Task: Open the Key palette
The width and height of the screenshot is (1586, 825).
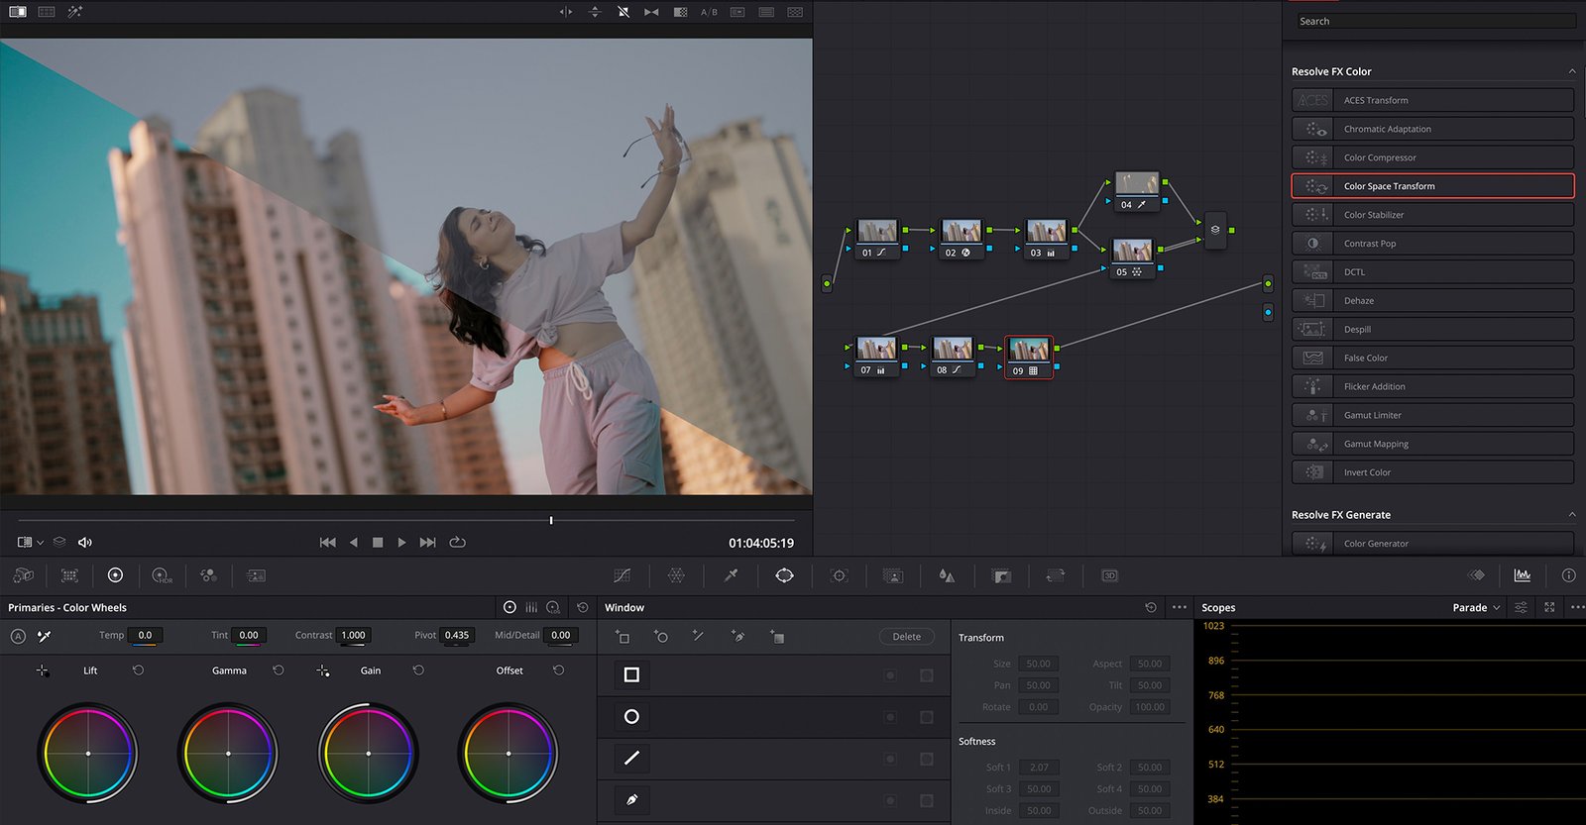Action: [x=1001, y=575]
